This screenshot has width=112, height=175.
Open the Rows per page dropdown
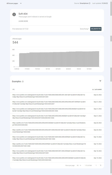(79, 165)
